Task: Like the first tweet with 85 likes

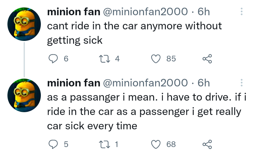Action: pyautogui.click(x=156, y=59)
